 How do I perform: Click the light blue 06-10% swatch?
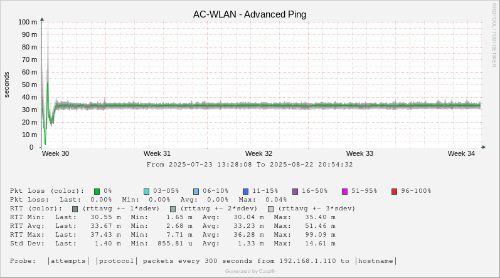[196, 192]
